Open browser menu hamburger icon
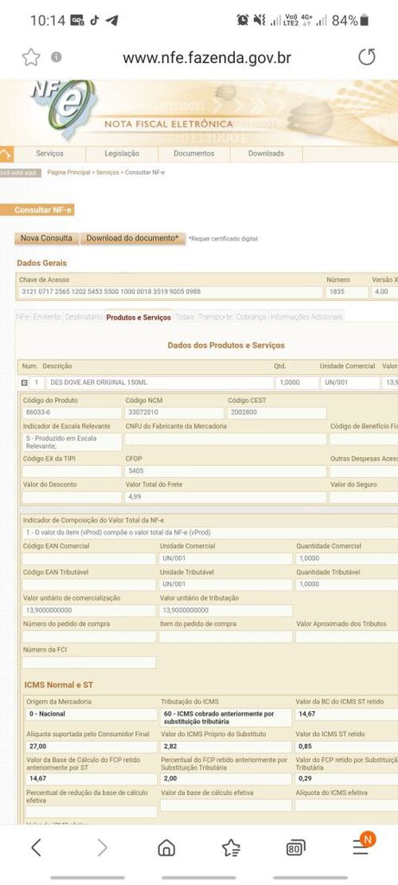The image size is (398, 885). point(361,846)
